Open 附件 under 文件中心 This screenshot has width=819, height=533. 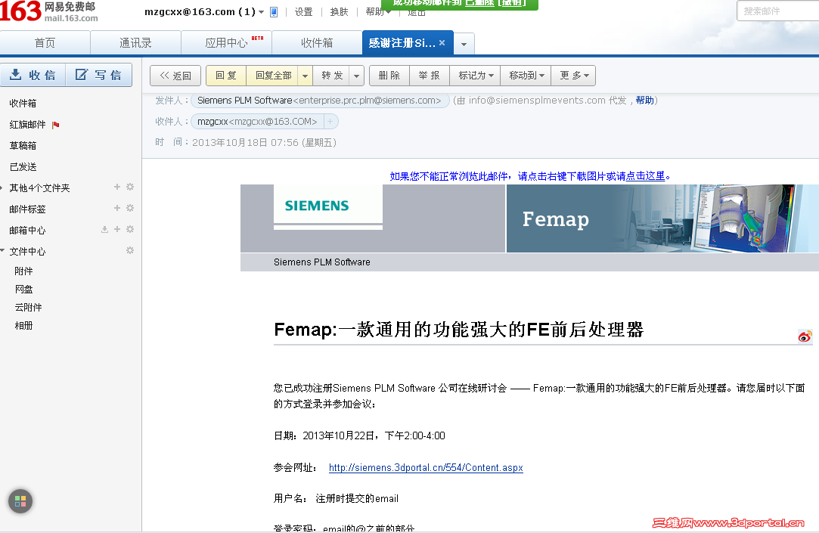(23, 271)
